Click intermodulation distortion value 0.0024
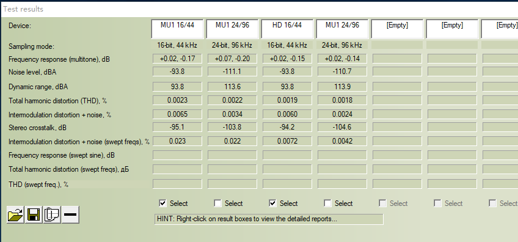 click(342, 114)
